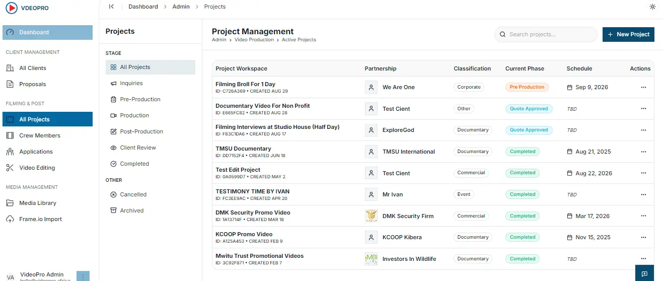663x281 pixels.
Task: Select All Projects stage filter
Action: pyautogui.click(x=151, y=67)
